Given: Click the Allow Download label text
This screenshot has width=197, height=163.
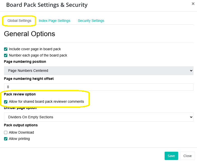Looking at the screenshot, I should click(21, 132).
